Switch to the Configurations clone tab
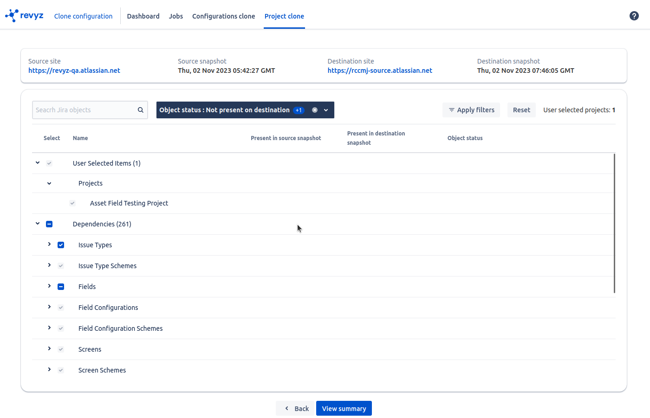 223,16
